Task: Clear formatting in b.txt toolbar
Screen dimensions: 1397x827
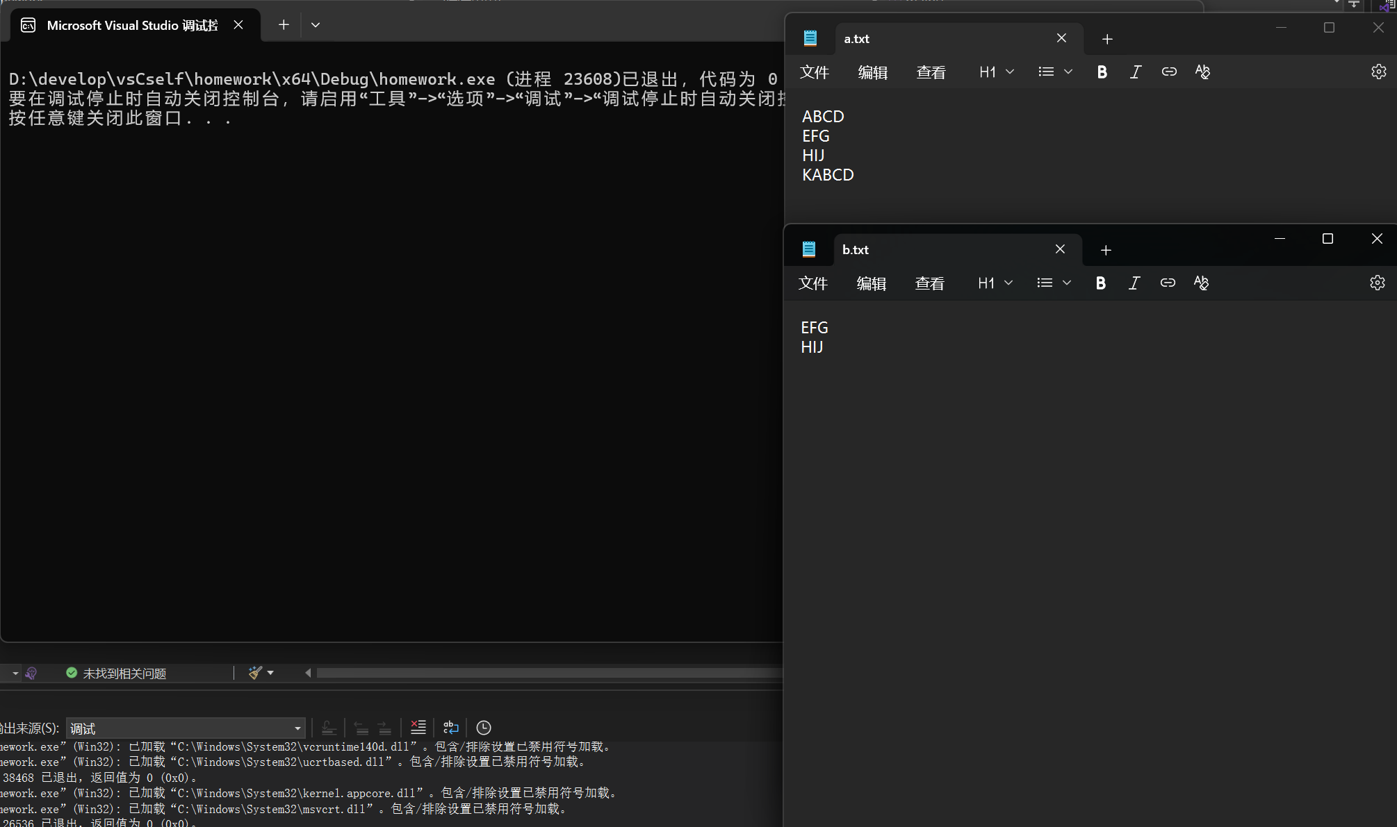Action: 1201,283
